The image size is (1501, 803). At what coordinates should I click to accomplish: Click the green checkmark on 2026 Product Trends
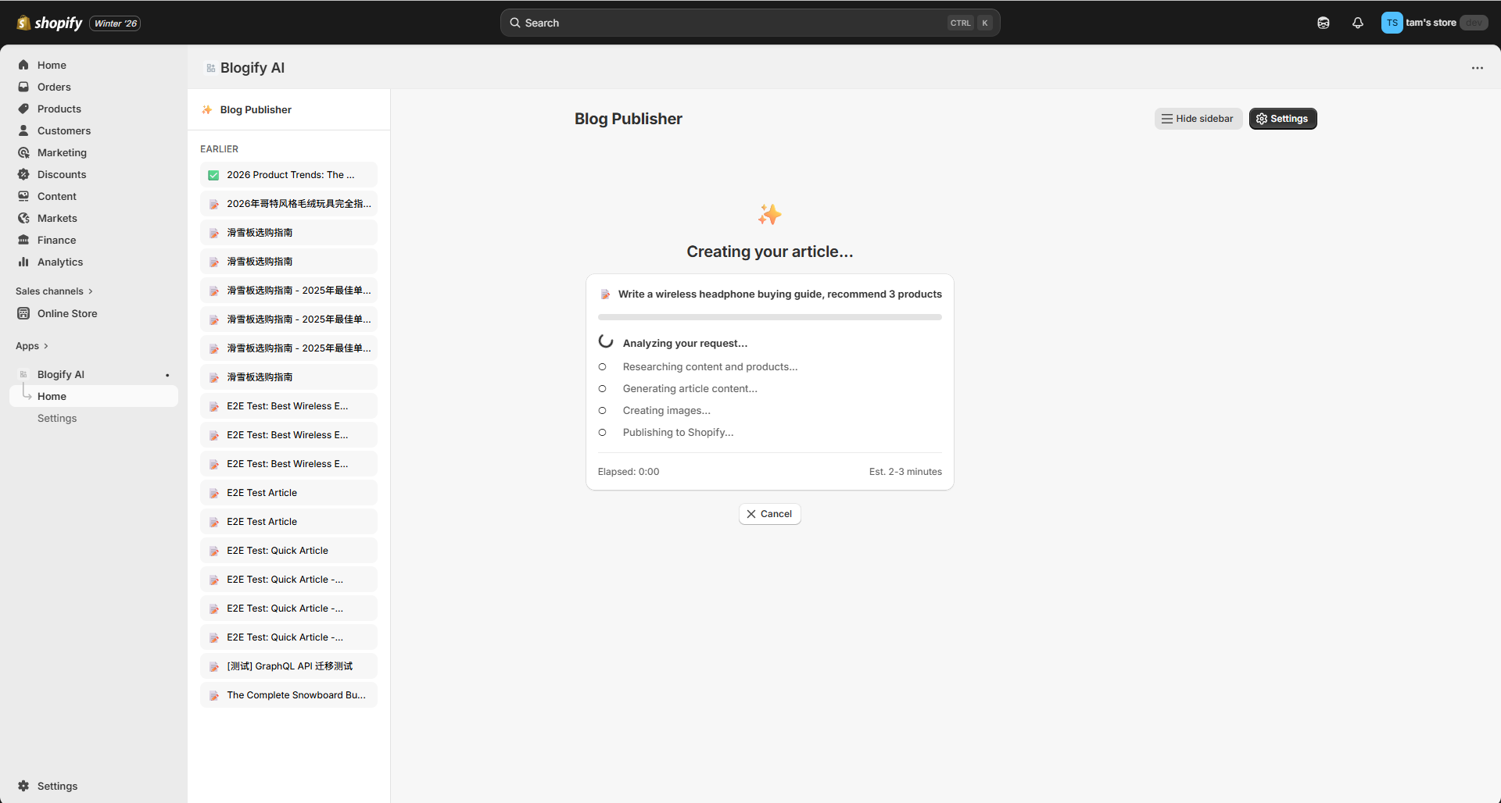pyautogui.click(x=213, y=174)
